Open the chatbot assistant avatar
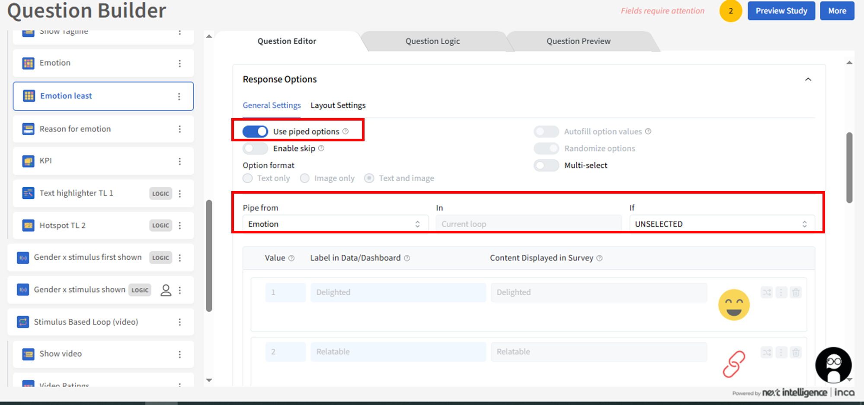This screenshot has width=864, height=405. [833, 365]
